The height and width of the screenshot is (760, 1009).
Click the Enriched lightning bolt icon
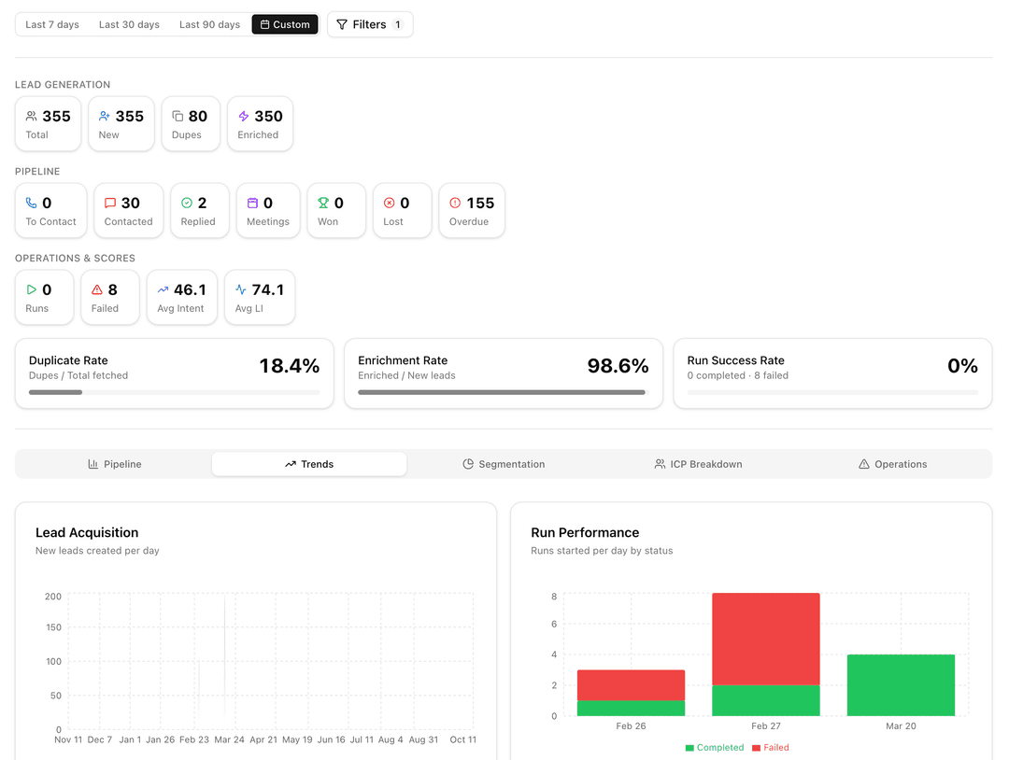coord(243,117)
